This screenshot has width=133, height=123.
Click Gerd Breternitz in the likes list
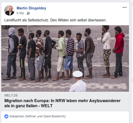pyautogui.click(x=55, y=116)
